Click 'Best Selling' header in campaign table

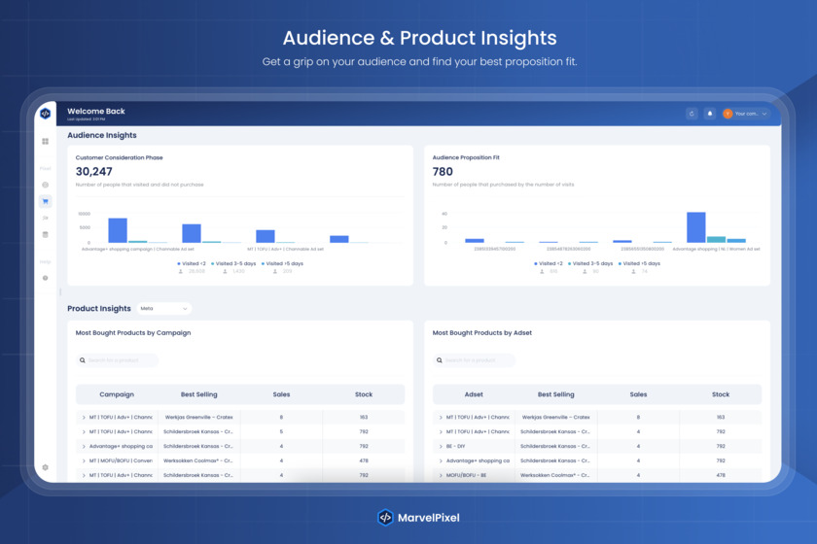[x=199, y=394]
